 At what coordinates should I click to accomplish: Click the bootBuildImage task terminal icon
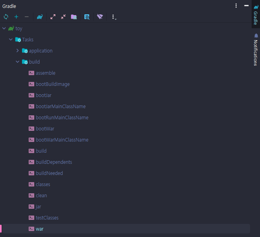(31, 84)
